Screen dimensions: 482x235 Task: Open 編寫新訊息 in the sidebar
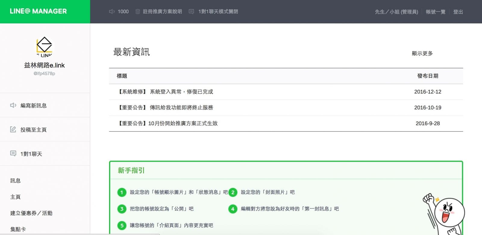pyautogui.click(x=33, y=106)
